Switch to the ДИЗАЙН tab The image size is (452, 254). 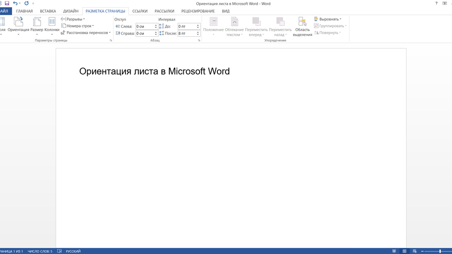pos(71,11)
